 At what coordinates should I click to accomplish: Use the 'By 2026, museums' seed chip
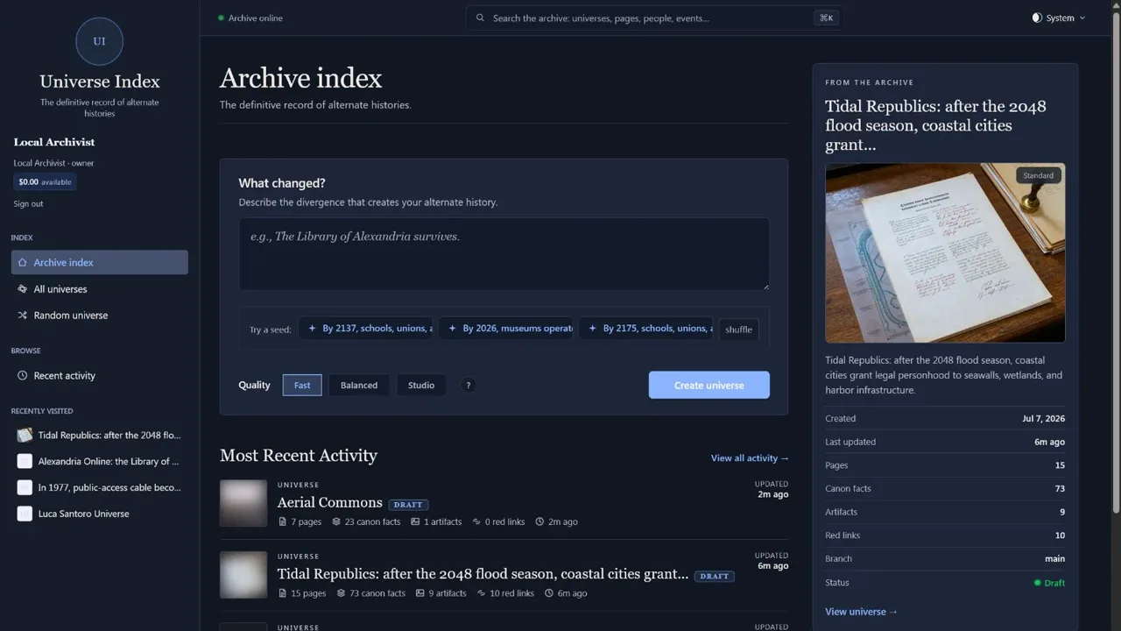tap(506, 329)
